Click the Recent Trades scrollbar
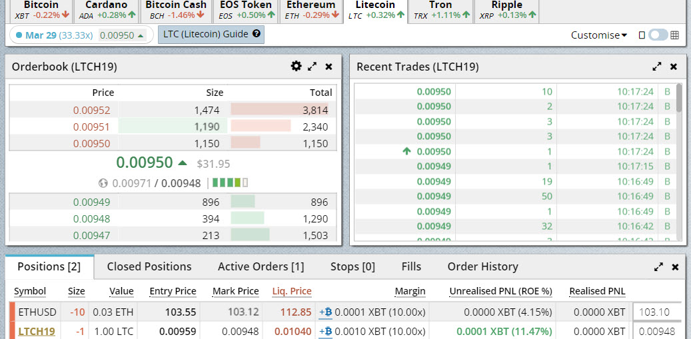 pos(679,97)
